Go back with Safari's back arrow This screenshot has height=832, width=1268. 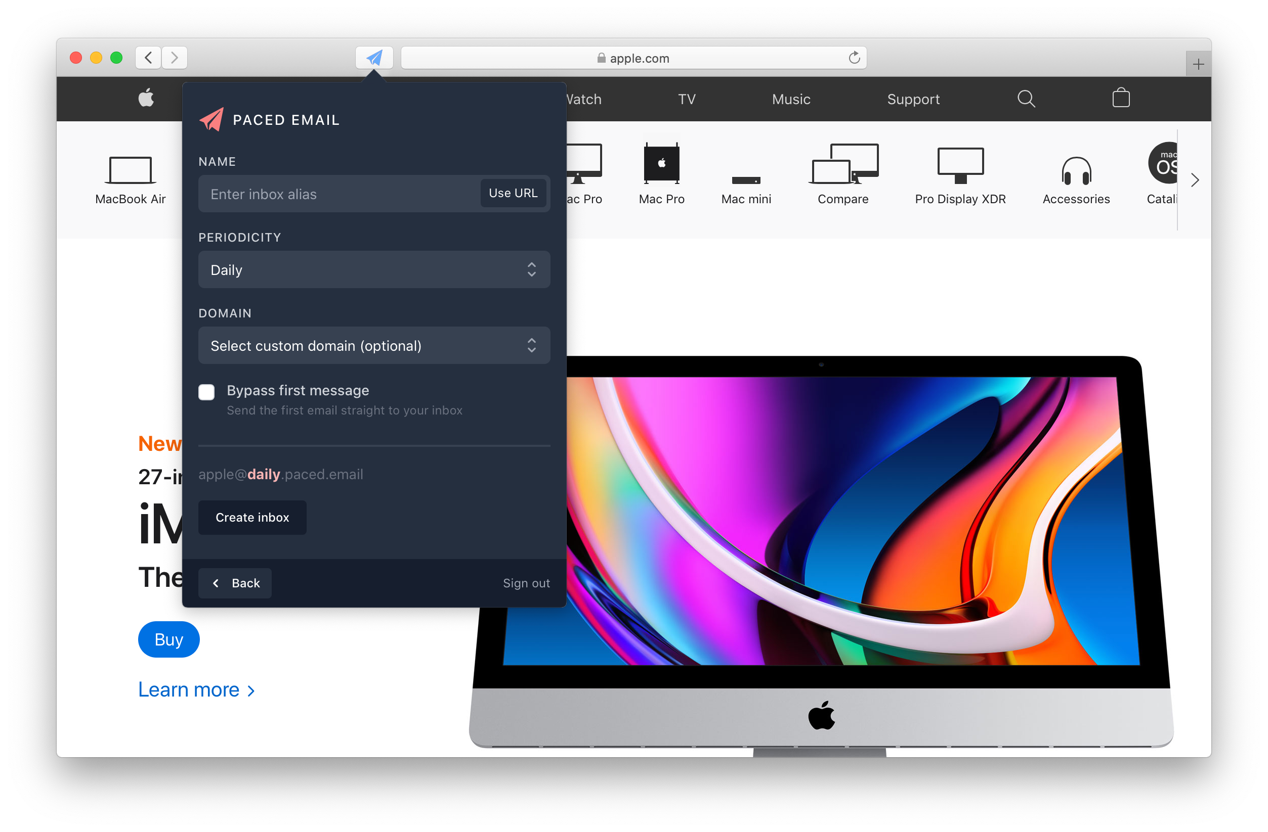(x=149, y=58)
